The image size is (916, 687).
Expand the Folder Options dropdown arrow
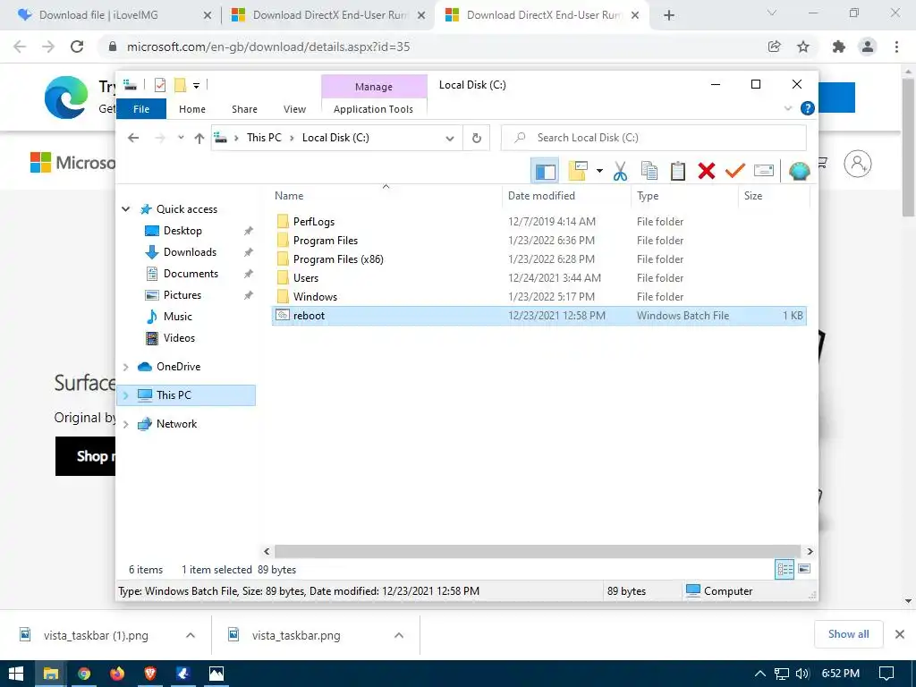[599, 171]
